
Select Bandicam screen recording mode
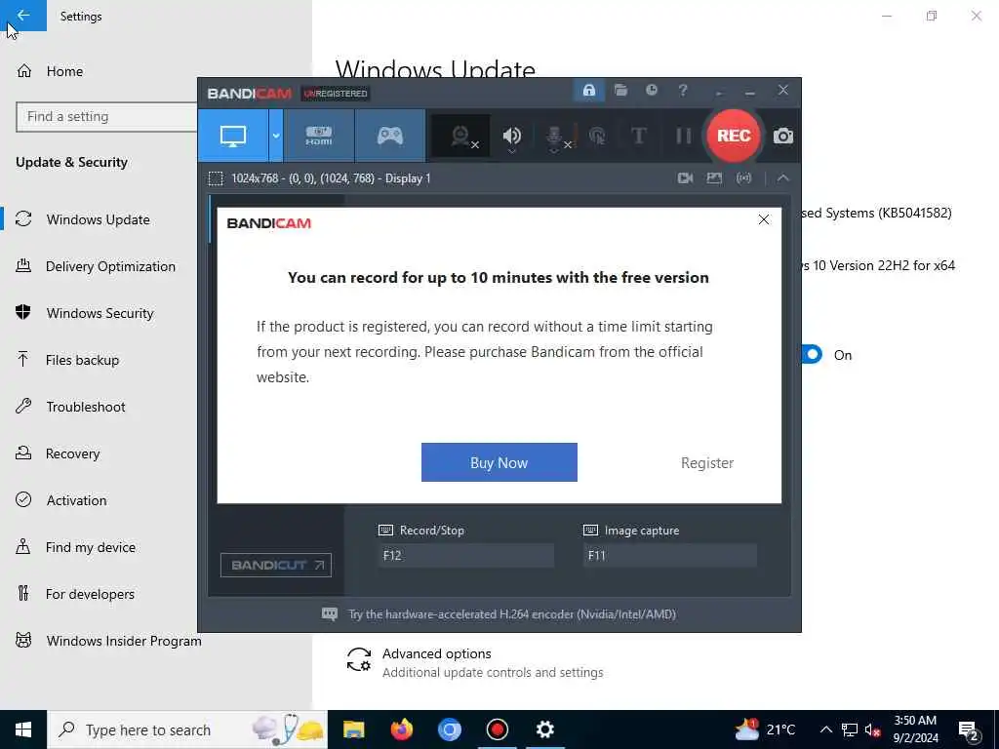pos(233,136)
